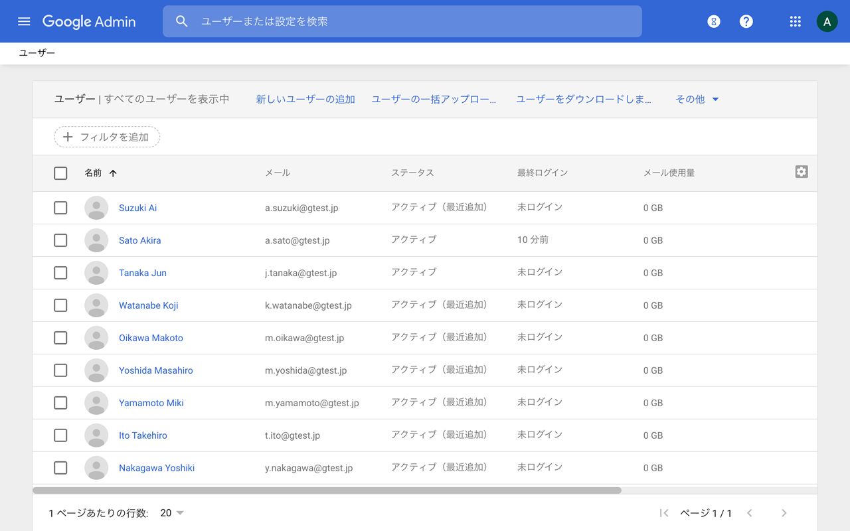
Task: Open the main hamburger menu
Action: click(x=24, y=21)
